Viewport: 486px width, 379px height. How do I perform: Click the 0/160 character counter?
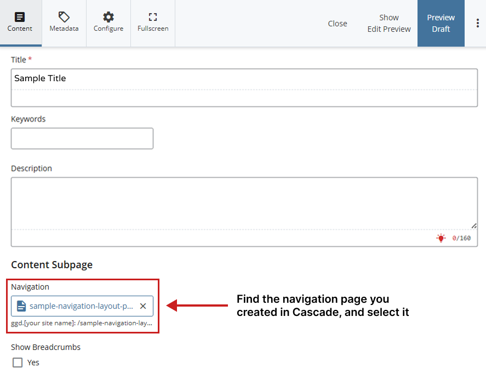[461, 238]
